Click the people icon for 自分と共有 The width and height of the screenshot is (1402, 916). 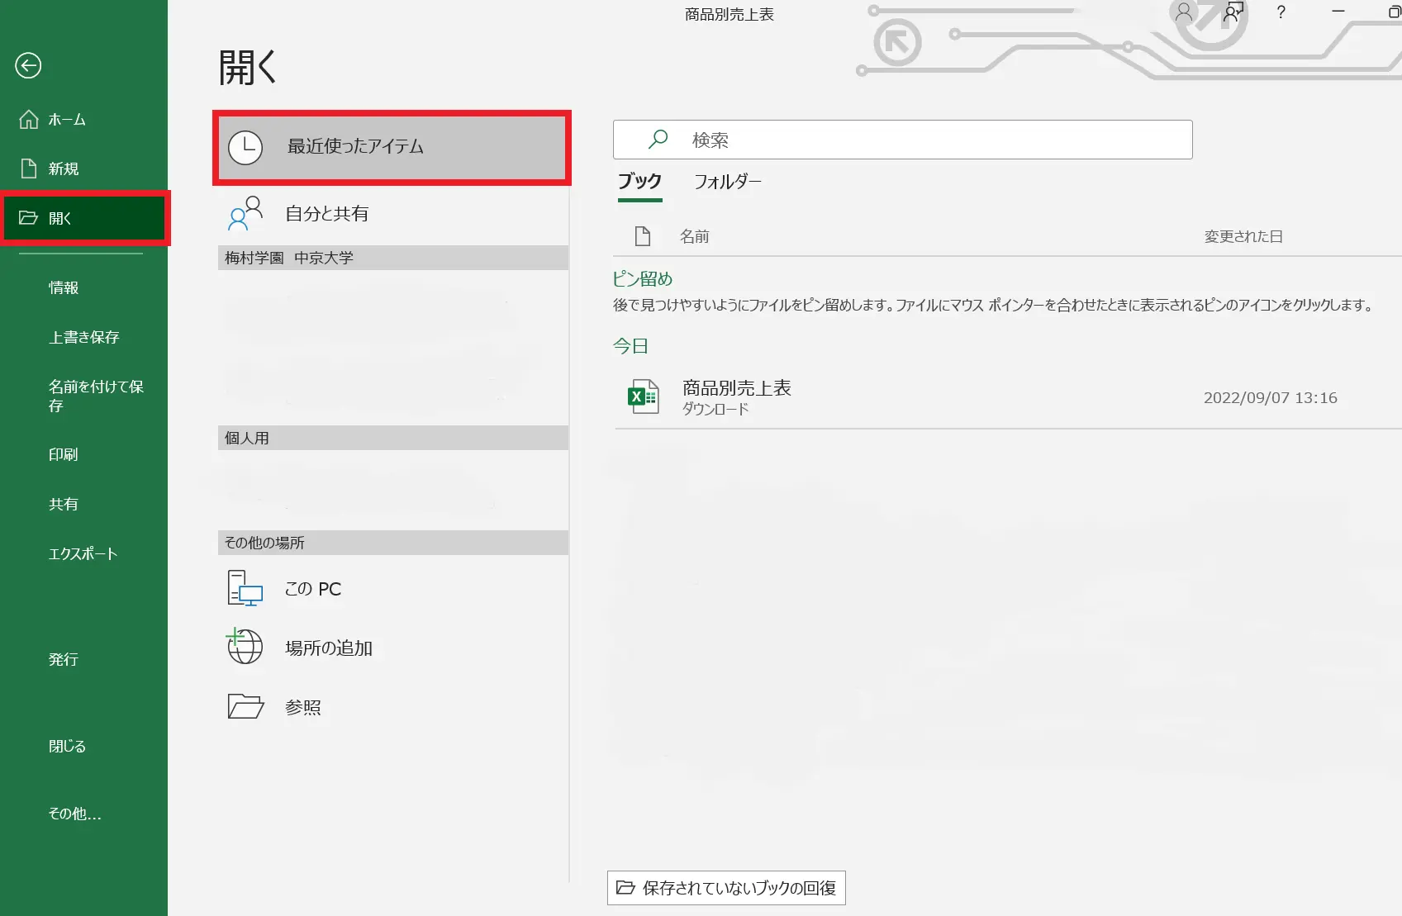pos(245,214)
